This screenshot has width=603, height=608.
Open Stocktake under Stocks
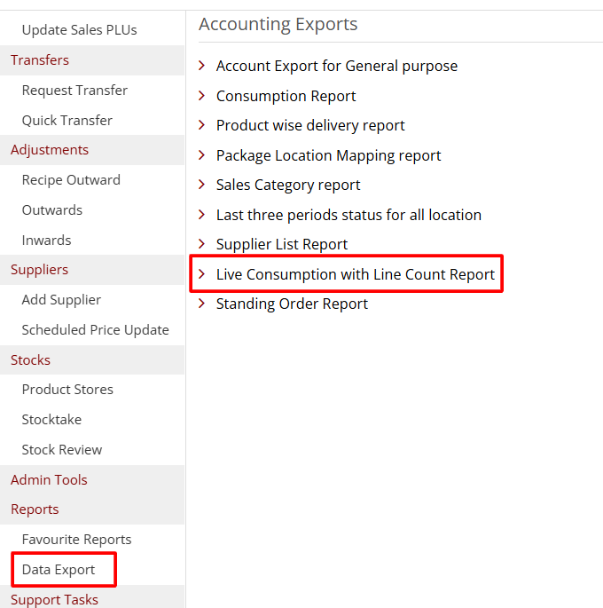51,420
